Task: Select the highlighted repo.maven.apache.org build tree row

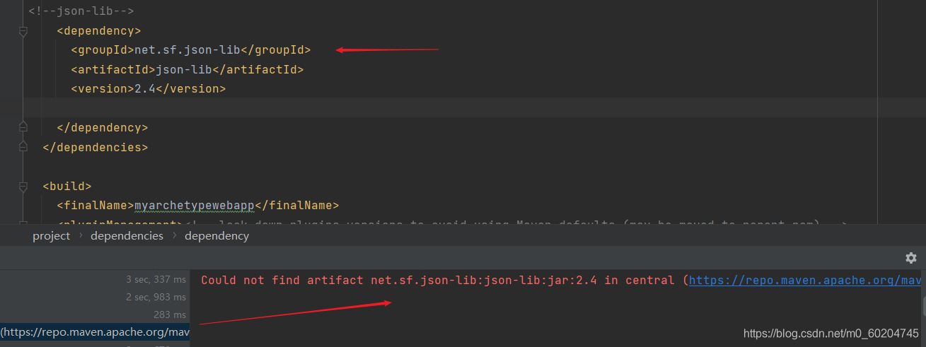Action: tap(95, 331)
